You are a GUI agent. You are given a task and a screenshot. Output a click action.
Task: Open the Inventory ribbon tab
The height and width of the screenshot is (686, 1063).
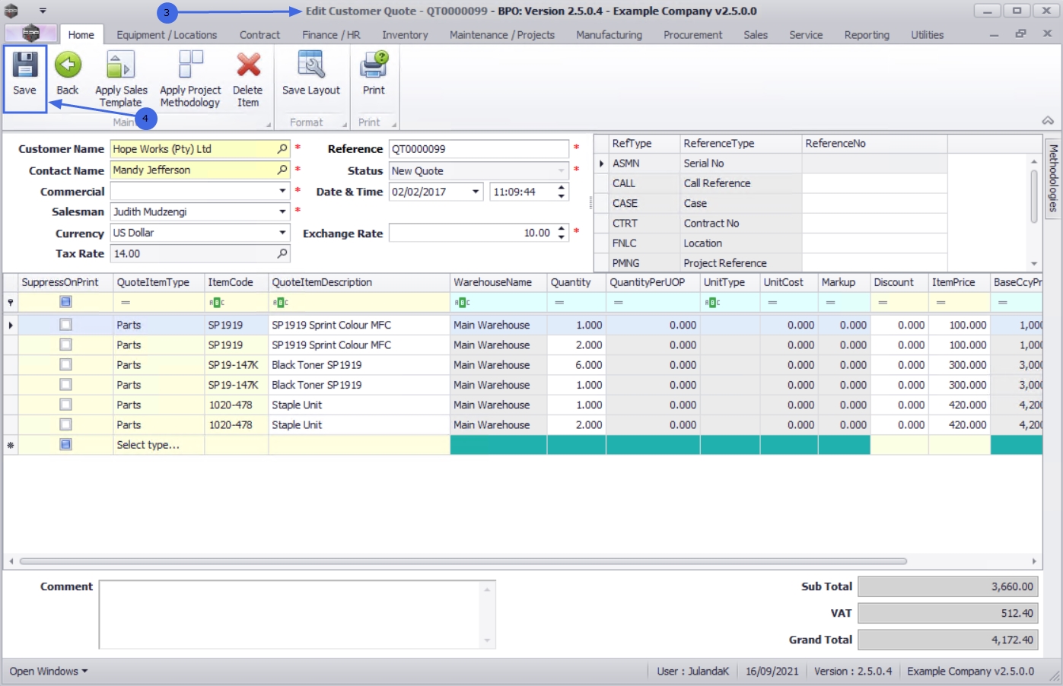click(404, 35)
